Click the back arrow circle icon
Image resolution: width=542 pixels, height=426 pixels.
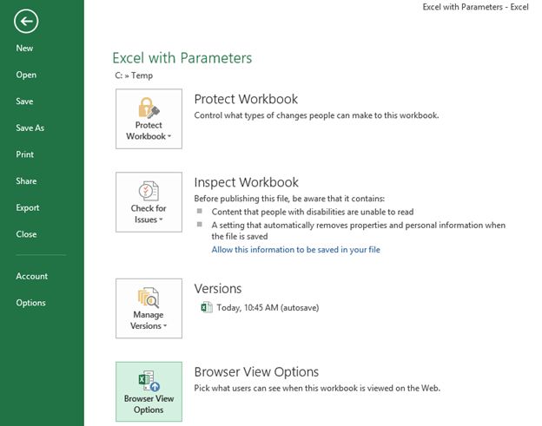coord(27,21)
